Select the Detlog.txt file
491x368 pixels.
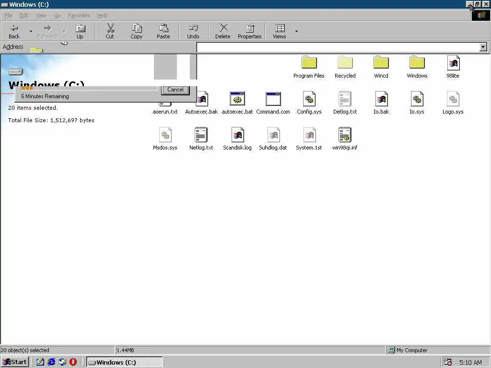point(345,103)
